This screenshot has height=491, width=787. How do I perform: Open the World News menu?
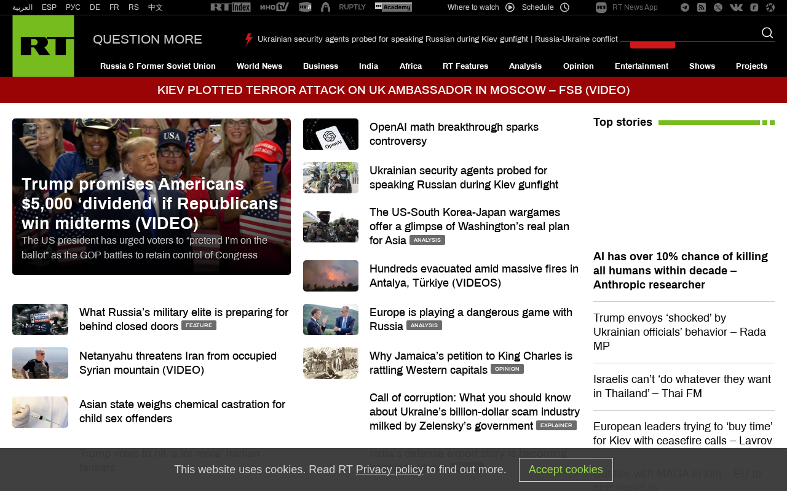click(259, 66)
